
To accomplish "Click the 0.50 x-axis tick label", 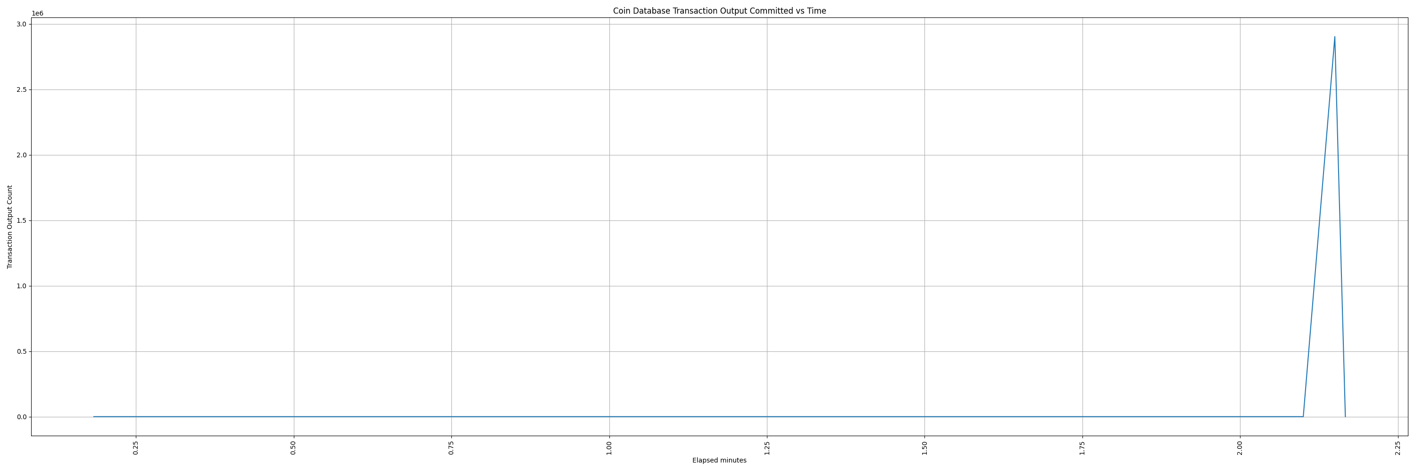I will (294, 448).
